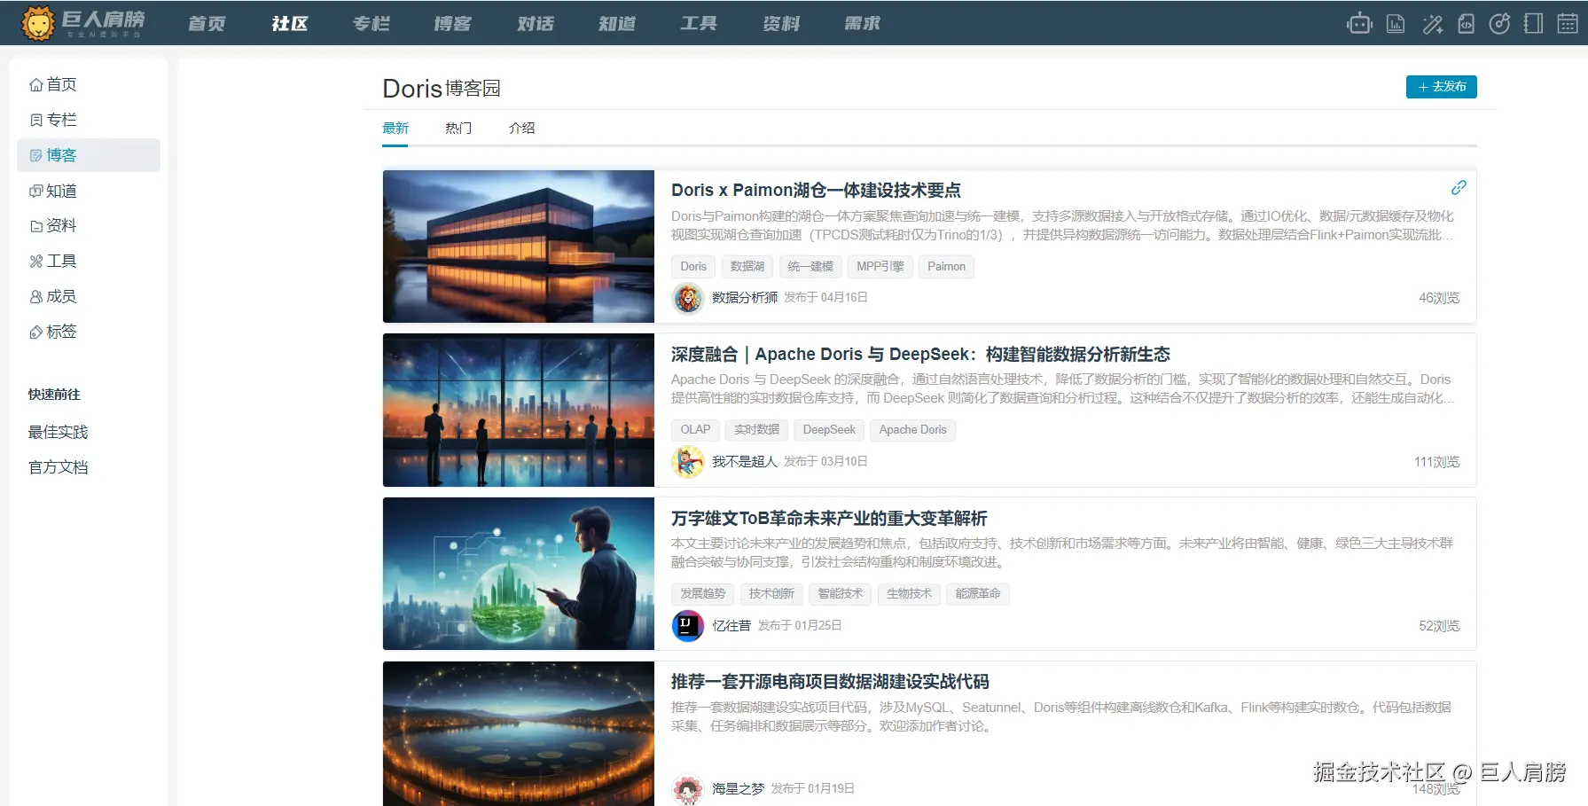1588x806 pixels.
Task: Select the 'DeepSeek' tag
Action: click(x=829, y=430)
